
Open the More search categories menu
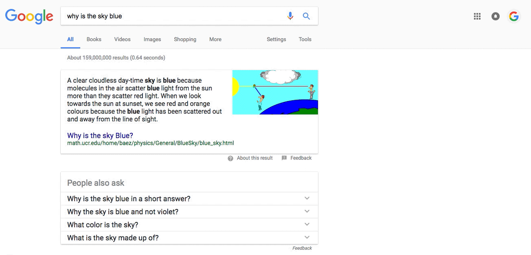coord(215,39)
